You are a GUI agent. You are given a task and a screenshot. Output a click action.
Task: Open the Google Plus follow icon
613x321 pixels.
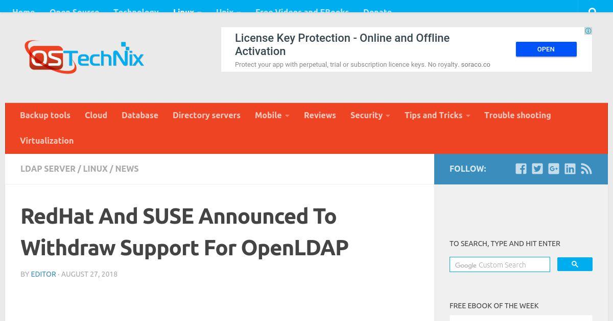click(x=554, y=169)
